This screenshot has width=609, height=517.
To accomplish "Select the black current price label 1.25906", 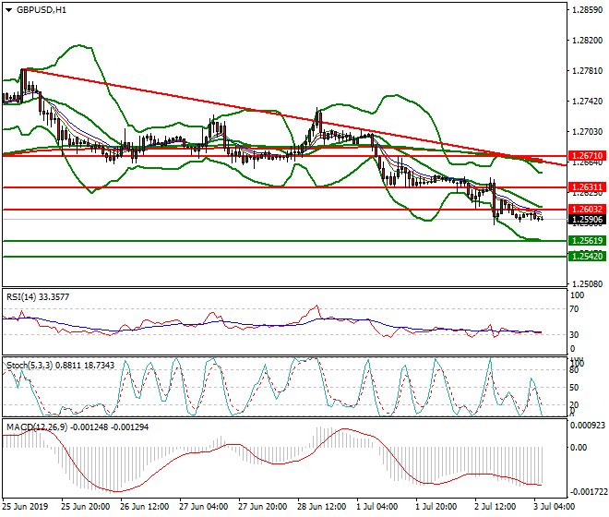I will click(587, 220).
